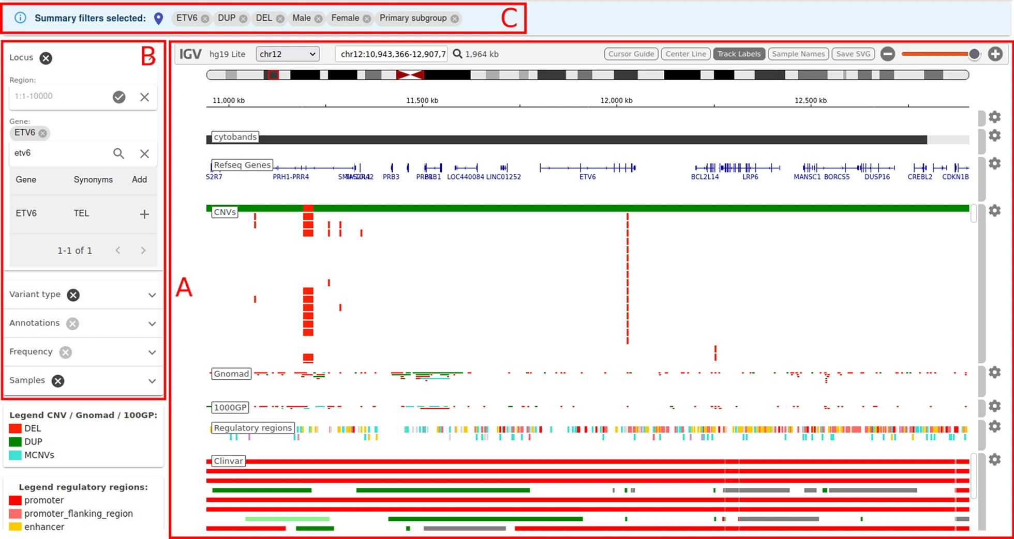This screenshot has width=1014, height=539.
Task: Confirm region with checkmark icon
Action: point(119,97)
